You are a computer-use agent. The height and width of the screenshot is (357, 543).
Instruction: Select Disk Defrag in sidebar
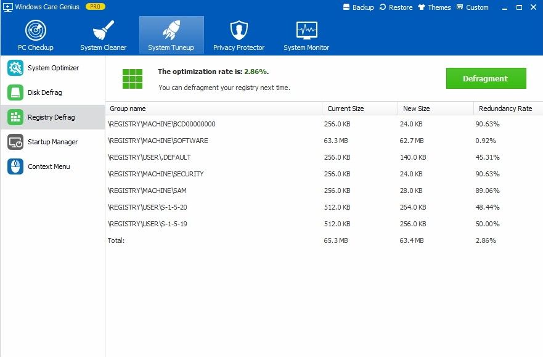tap(52, 92)
